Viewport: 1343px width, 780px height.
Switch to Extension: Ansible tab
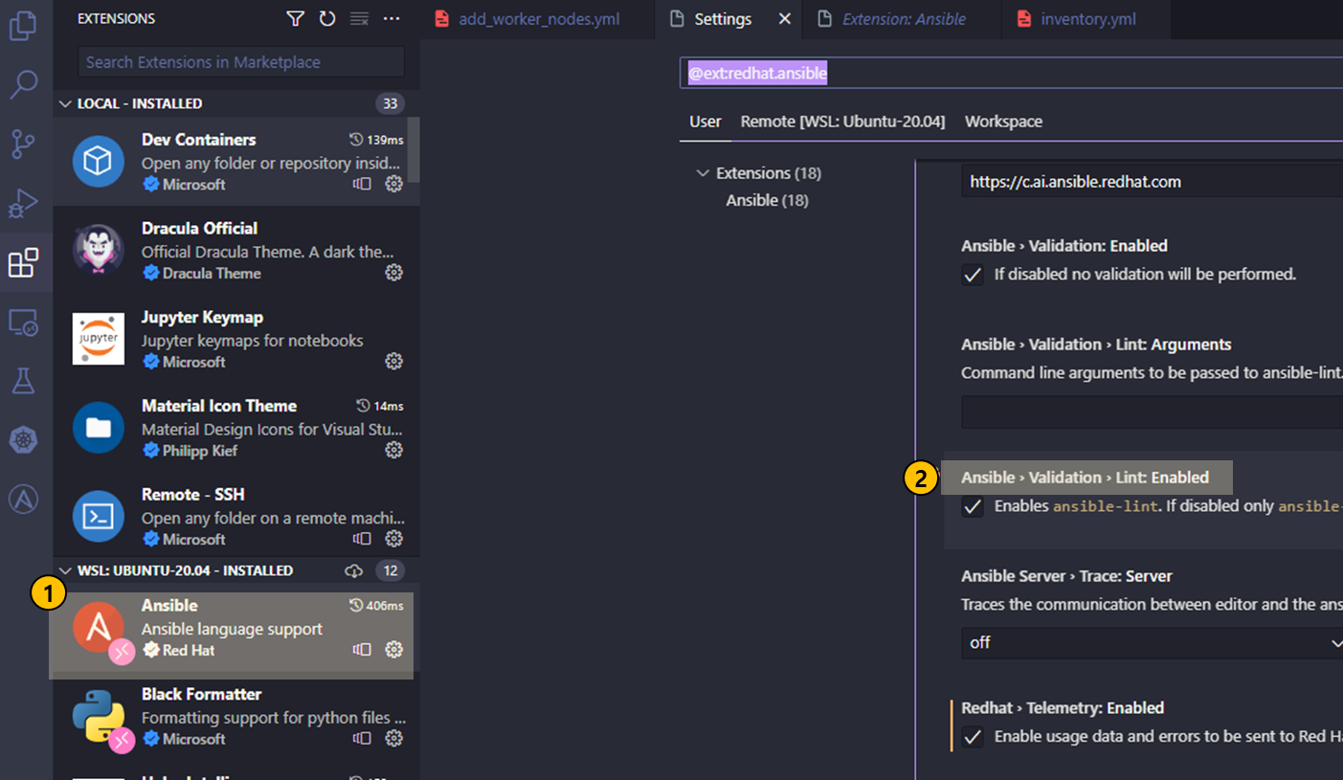point(904,19)
